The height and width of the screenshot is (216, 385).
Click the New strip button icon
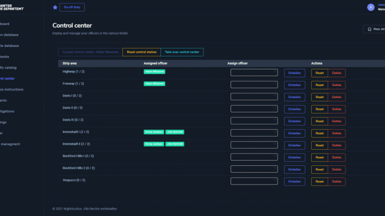(x=369, y=29)
